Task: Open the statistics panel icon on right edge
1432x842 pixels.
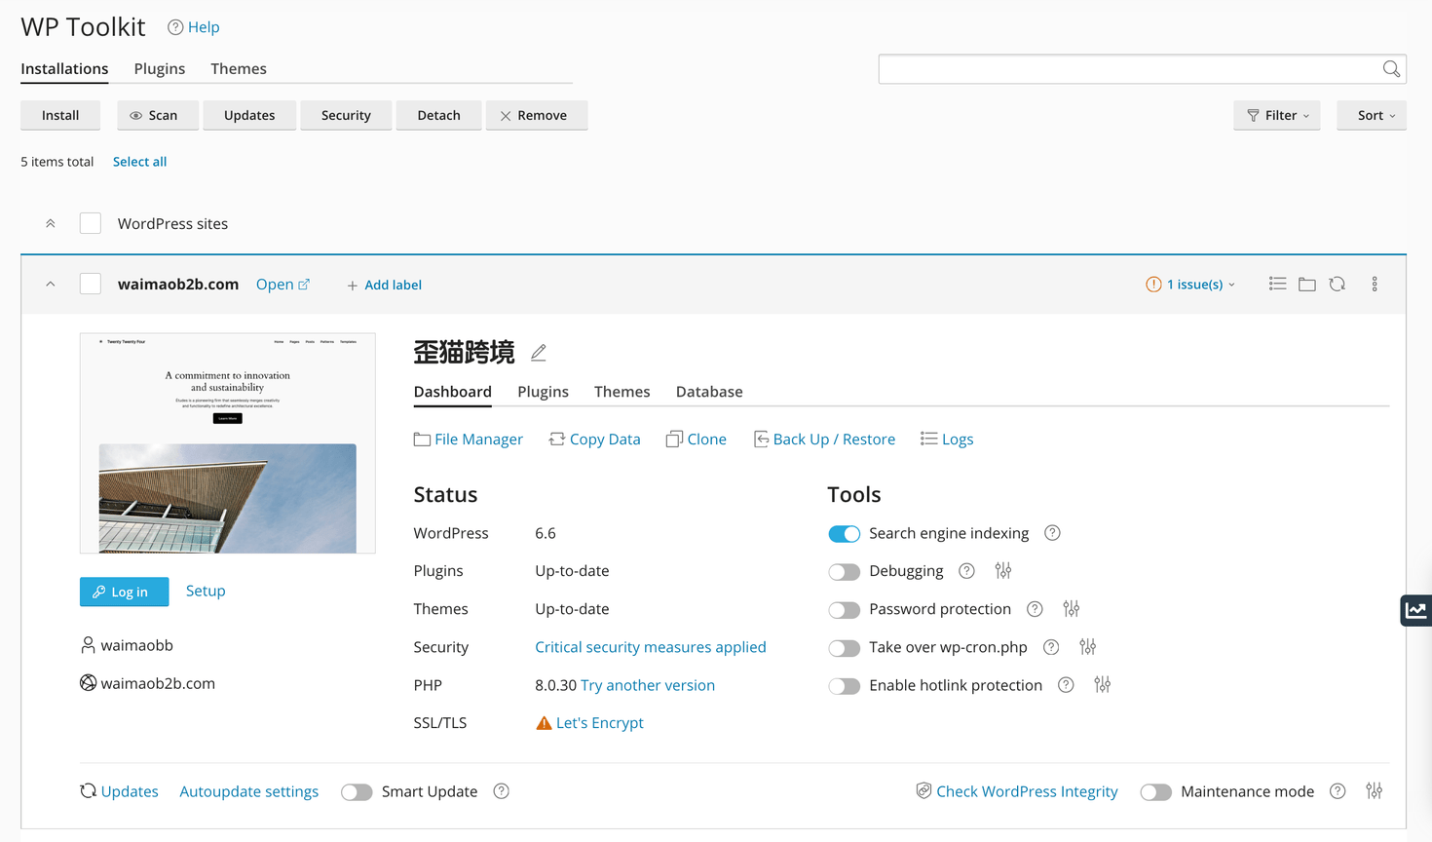Action: [x=1415, y=610]
